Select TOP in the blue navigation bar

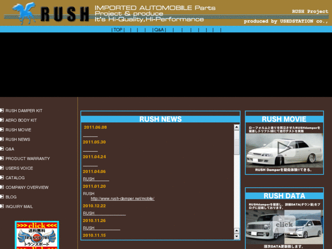[118, 30]
